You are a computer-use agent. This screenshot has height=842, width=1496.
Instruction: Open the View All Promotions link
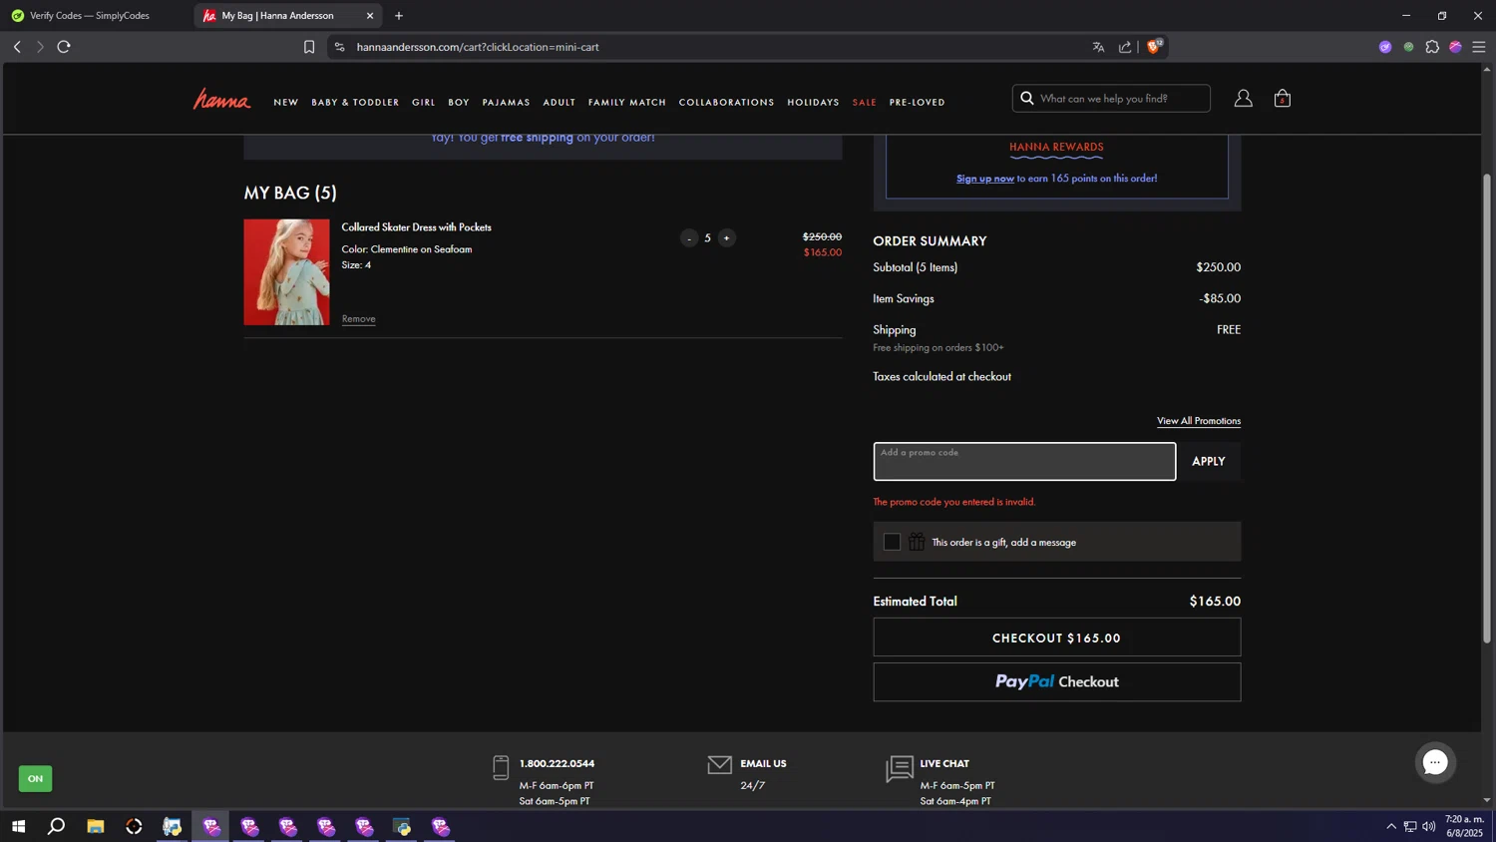[1199, 421]
